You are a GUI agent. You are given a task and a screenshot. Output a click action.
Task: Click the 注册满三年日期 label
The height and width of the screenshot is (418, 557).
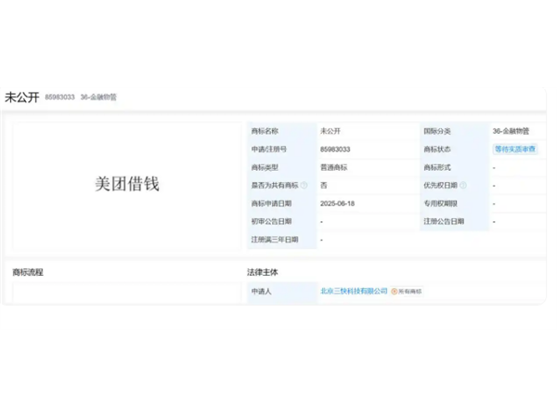(x=275, y=240)
